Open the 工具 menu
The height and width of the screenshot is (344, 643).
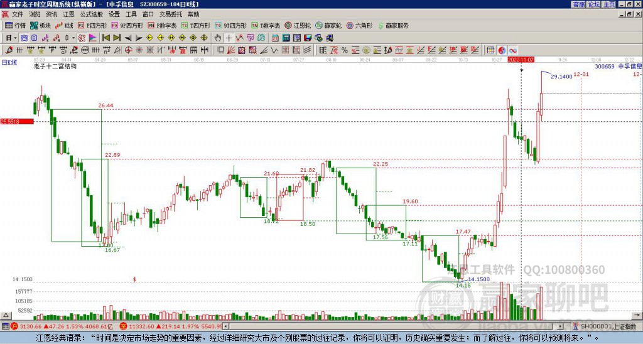131,14
